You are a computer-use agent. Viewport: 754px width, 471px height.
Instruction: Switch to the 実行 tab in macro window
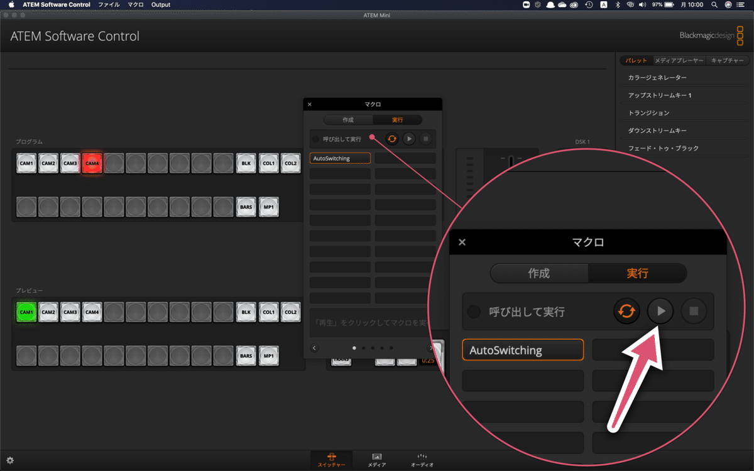pos(397,119)
